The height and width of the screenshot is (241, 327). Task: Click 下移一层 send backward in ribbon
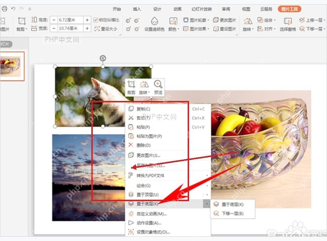coord(312,28)
